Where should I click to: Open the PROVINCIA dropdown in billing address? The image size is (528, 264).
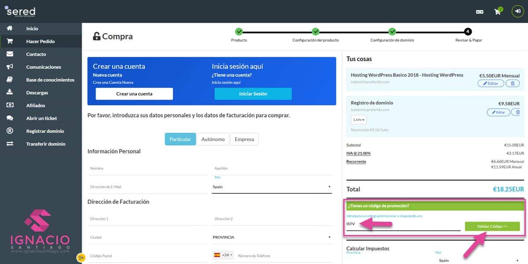[272, 237]
